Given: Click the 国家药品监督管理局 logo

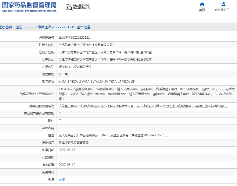Looking at the screenshot, I should [x=29, y=5].
